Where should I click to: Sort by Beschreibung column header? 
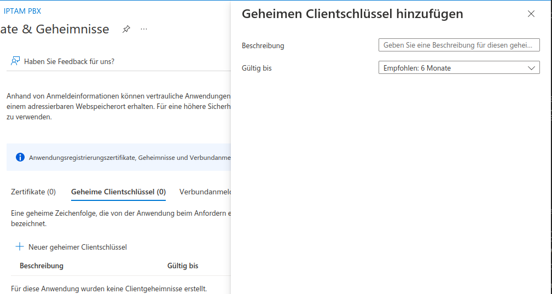[42, 266]
